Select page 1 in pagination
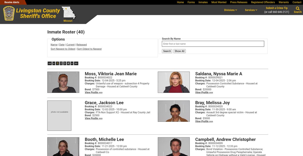The image size is (303, 156). pos(57,63)
